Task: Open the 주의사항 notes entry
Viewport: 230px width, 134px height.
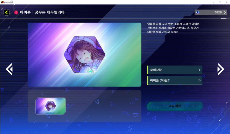Action: tap(175, 70)
